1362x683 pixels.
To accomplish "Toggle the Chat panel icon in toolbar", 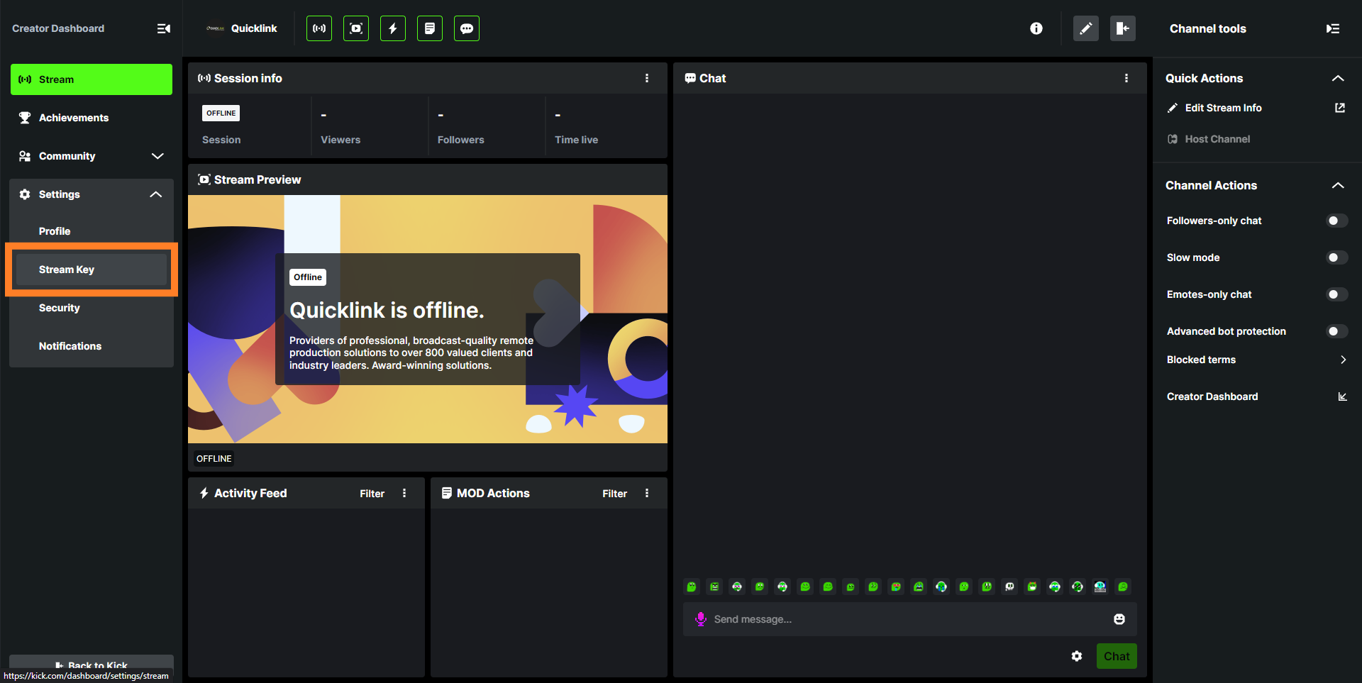I will coord(467,28).
